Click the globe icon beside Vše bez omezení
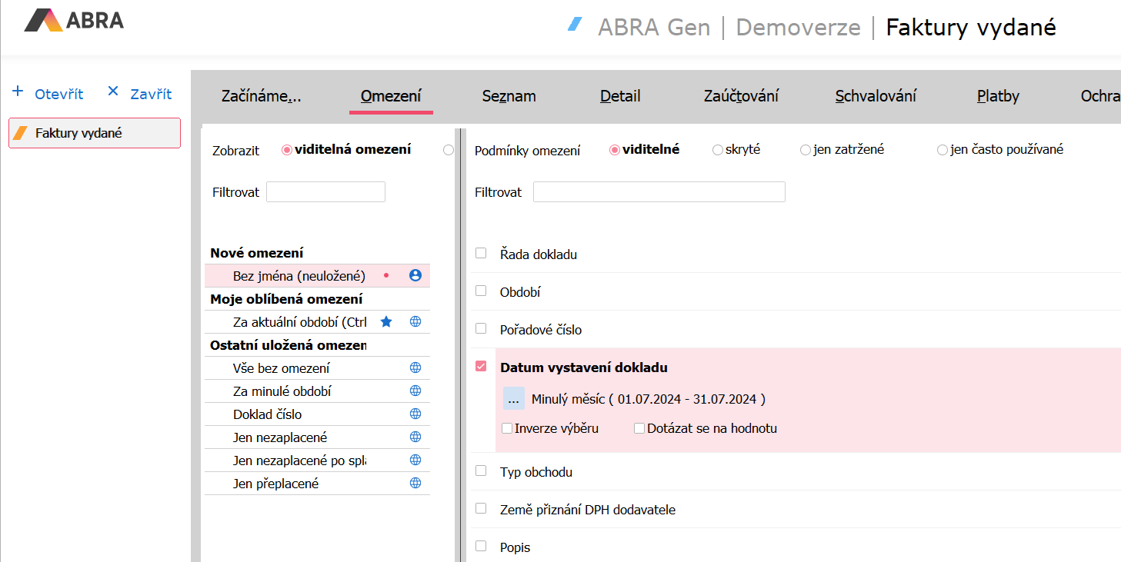The image size is (1121, 562). coord(415,367)
